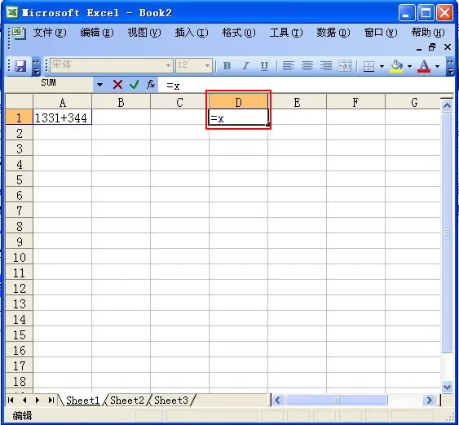
Task: Open the 工具(T) menu
Action: (x=286, y=33)
